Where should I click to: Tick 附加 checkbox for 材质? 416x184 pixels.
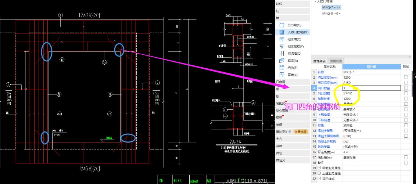tap(406, 125)
